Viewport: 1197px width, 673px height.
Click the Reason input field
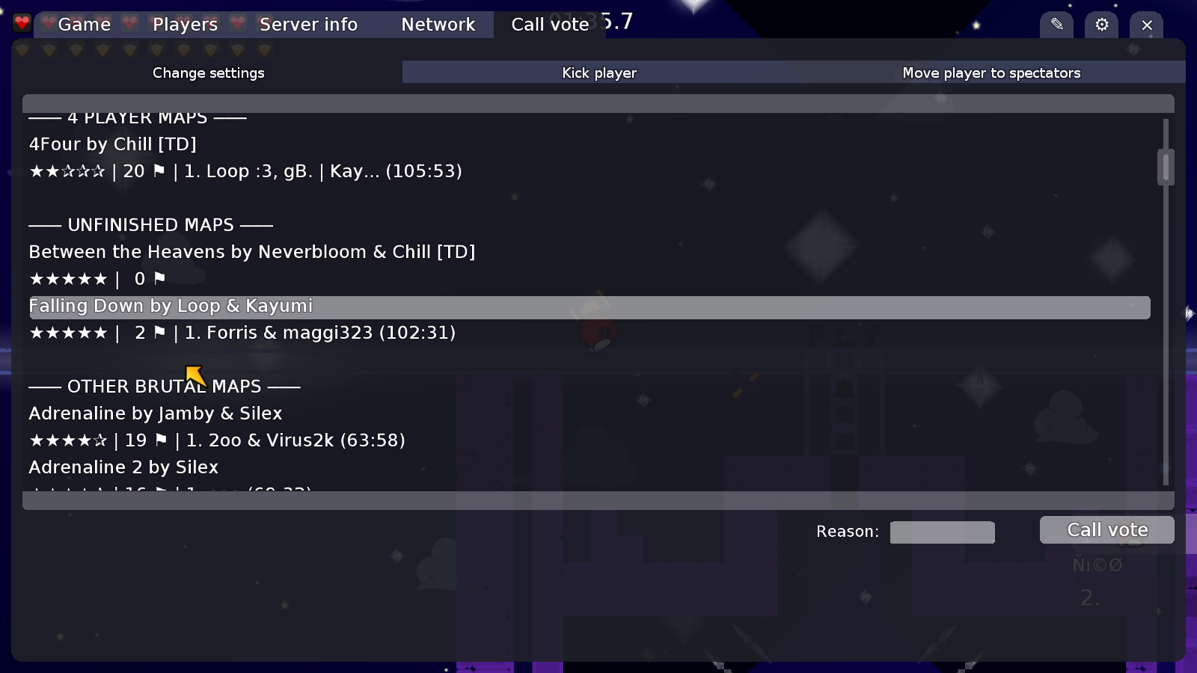(x=942, y=532)
